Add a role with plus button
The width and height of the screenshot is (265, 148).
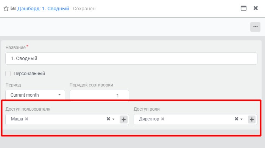[x=252, y=120]
